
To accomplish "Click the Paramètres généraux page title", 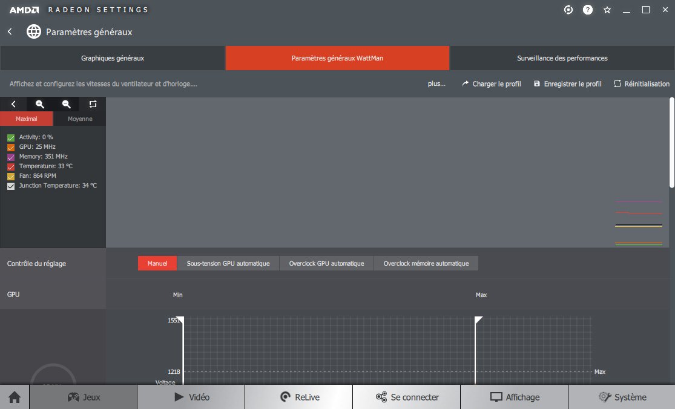I will pyautogui.click(x=89, y=32).
